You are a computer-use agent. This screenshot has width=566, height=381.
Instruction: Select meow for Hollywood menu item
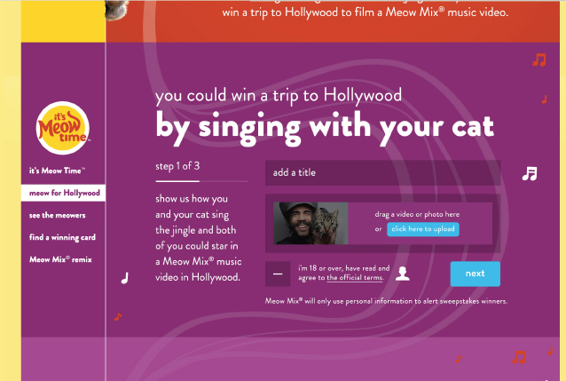pyautogui.click(x=64, y=193)
